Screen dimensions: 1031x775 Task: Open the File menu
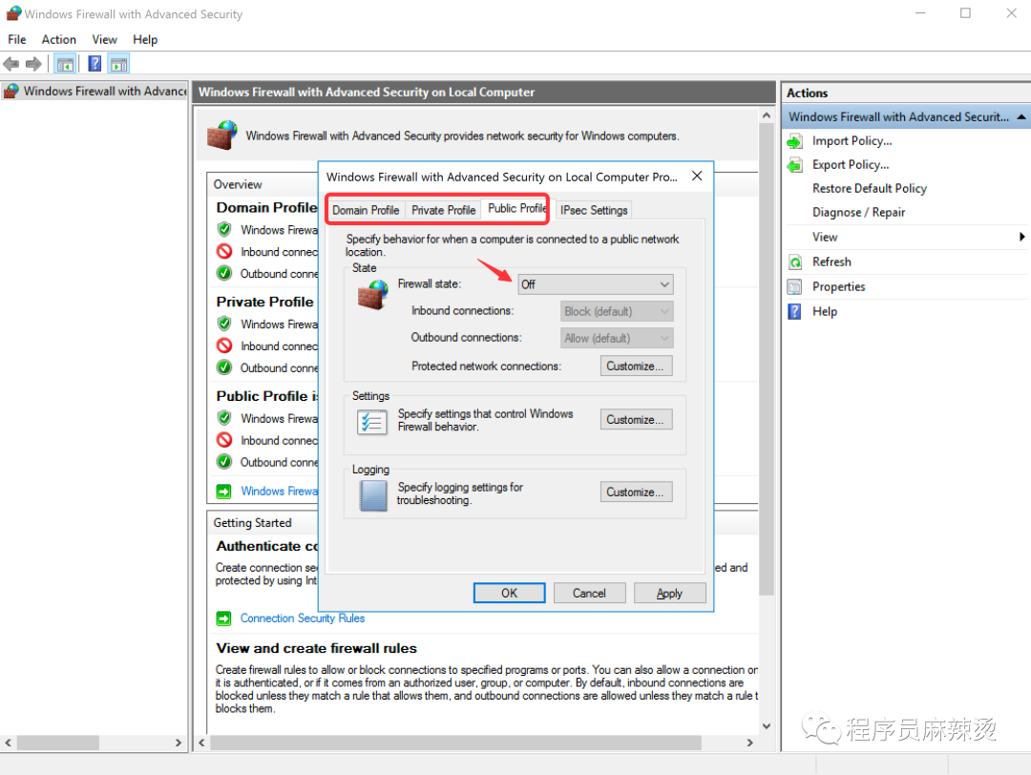(x=17, y=39)
